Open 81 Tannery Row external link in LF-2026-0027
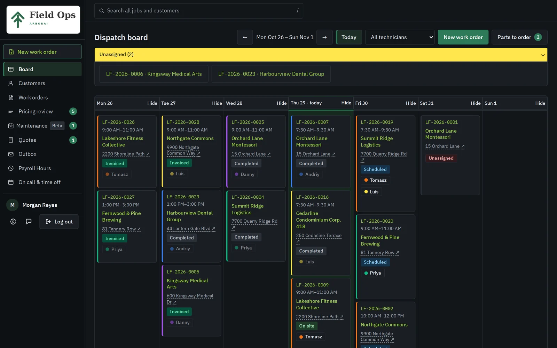 (x=121, y=229)
